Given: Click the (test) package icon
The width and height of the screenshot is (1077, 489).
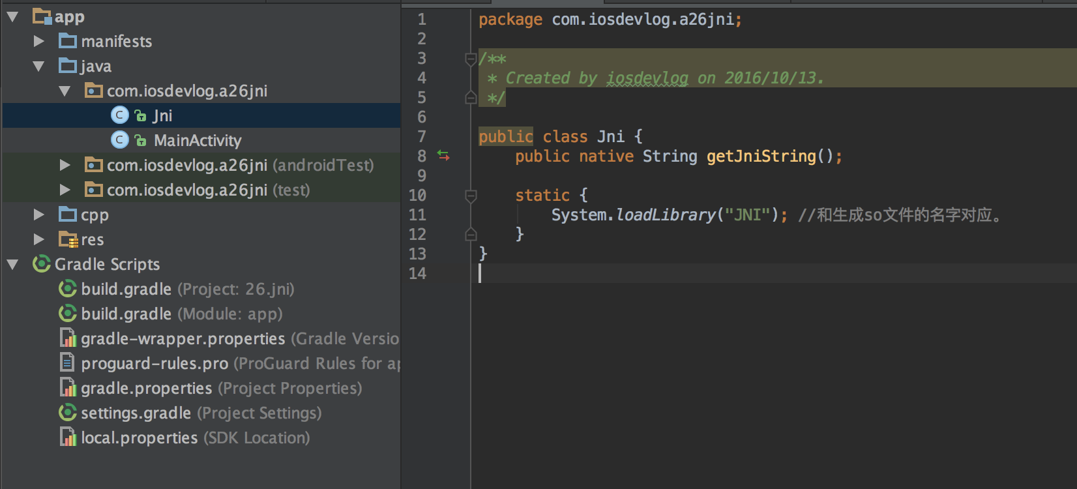Looking at the screenshot, I should (x=94, y=190).
